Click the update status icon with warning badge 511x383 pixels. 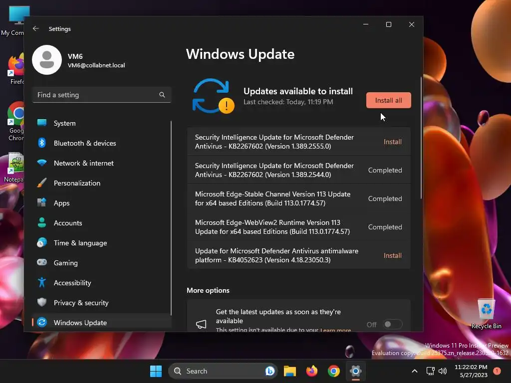pos(213,96)
